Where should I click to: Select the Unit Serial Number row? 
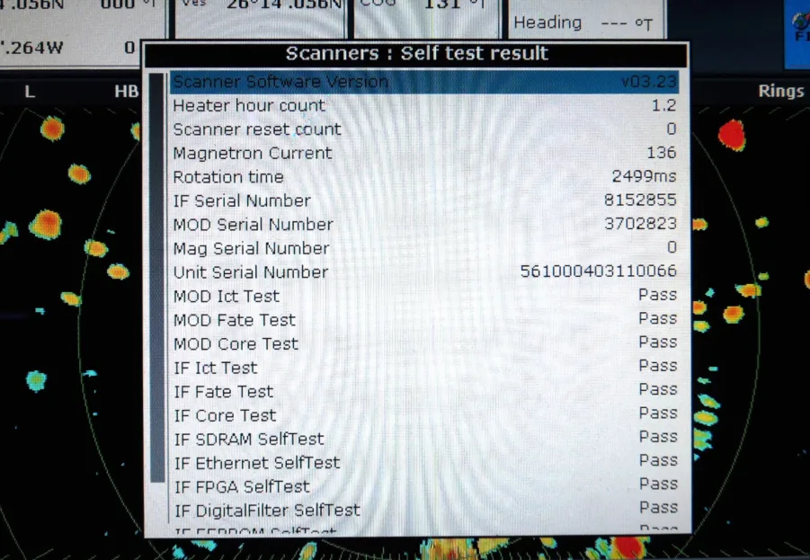coord(424,271)
